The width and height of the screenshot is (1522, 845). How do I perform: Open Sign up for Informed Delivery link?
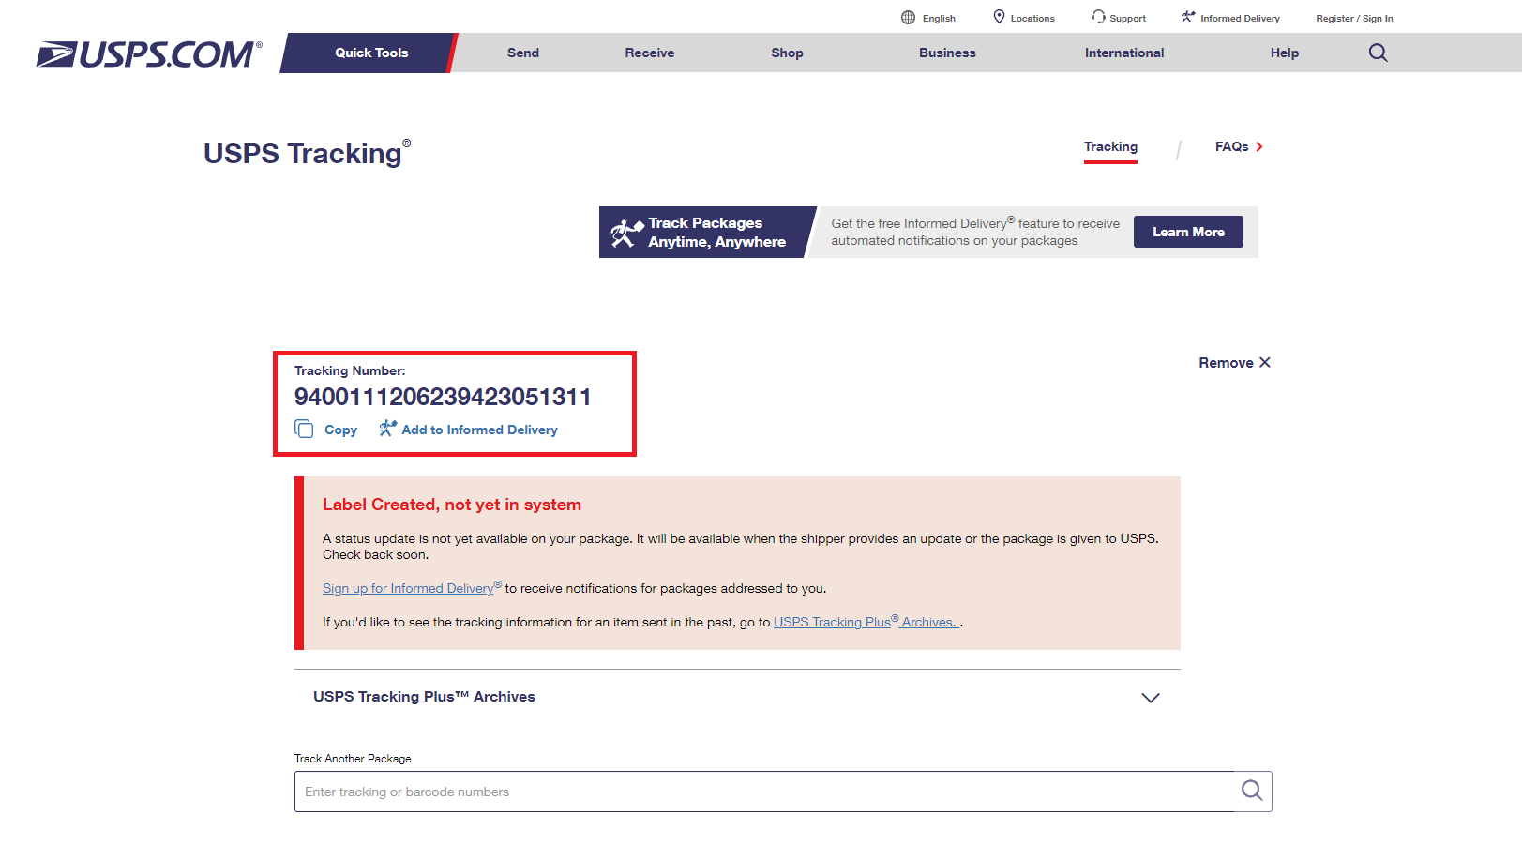point(408,588)
